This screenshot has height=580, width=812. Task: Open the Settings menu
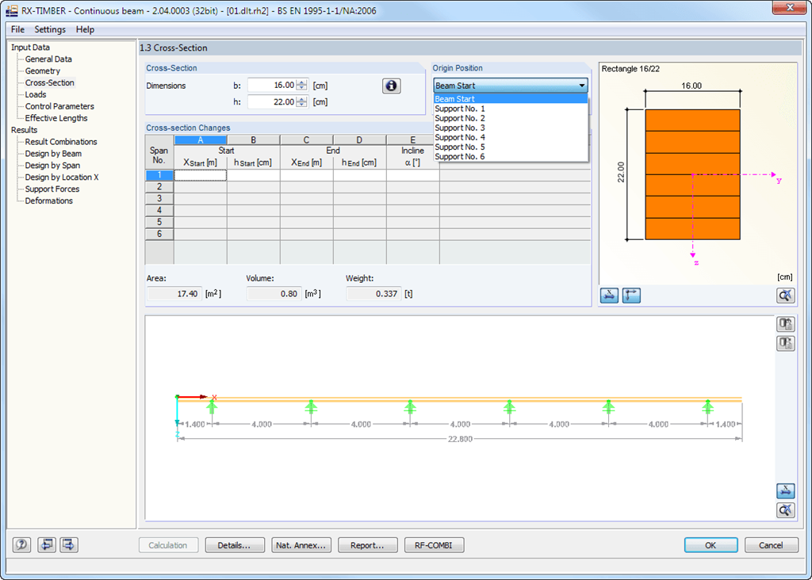(50, 29)
